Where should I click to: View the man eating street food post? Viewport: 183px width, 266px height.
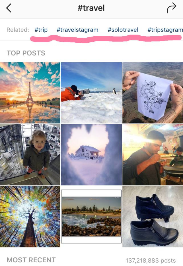(153, 155)
